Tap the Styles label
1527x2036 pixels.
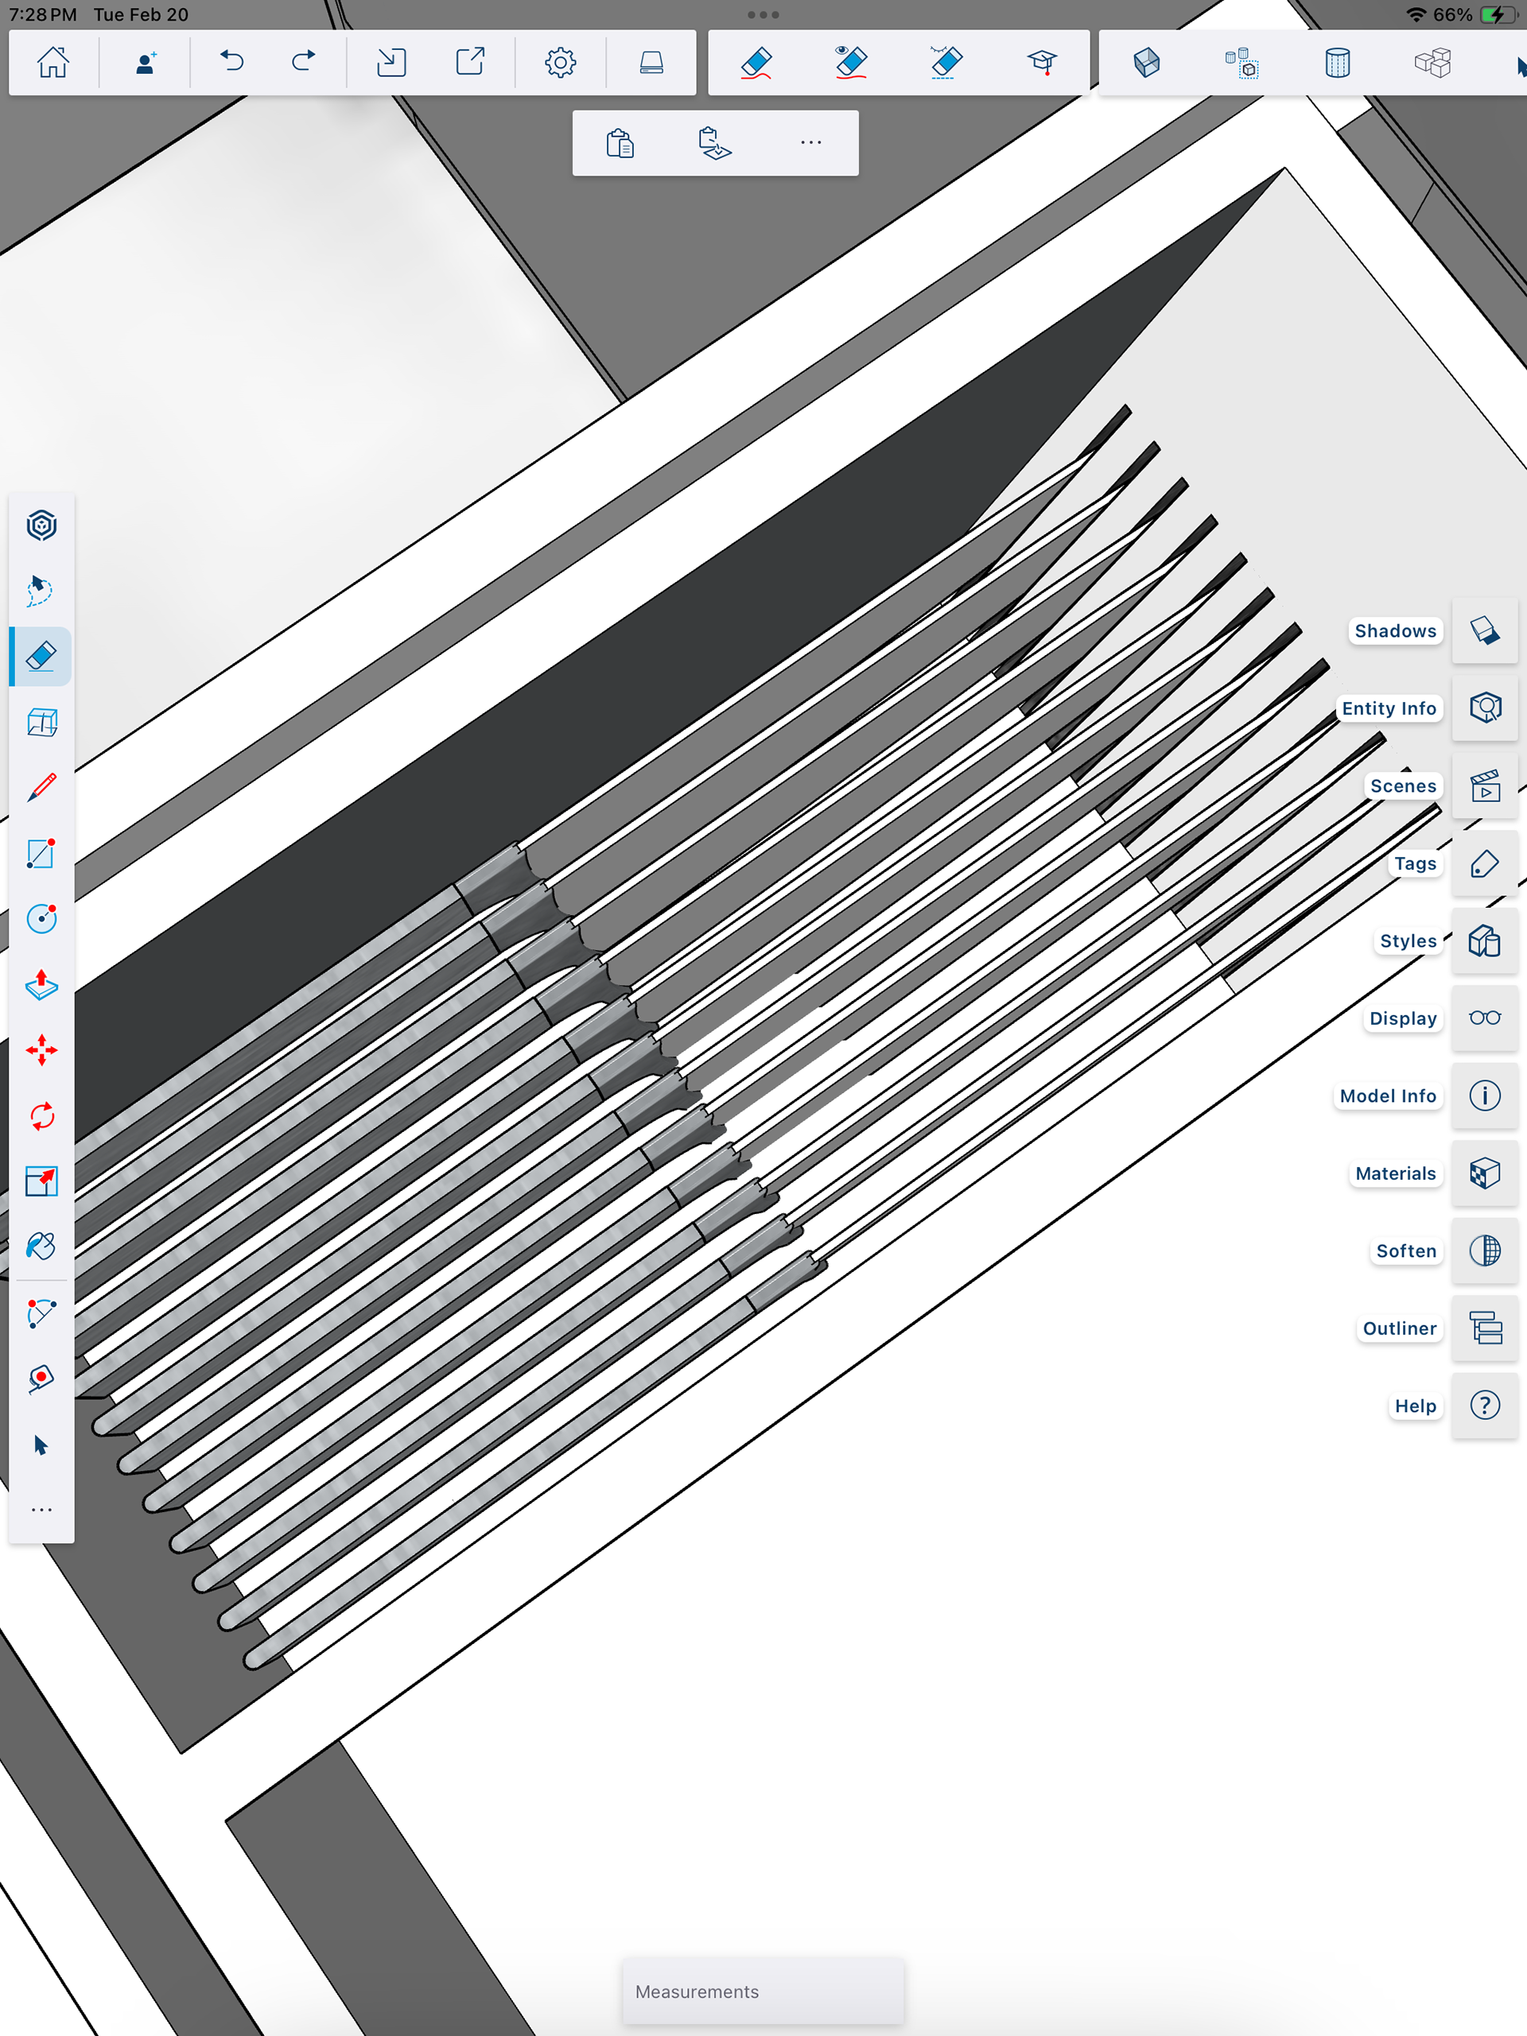coord(1408,940)
